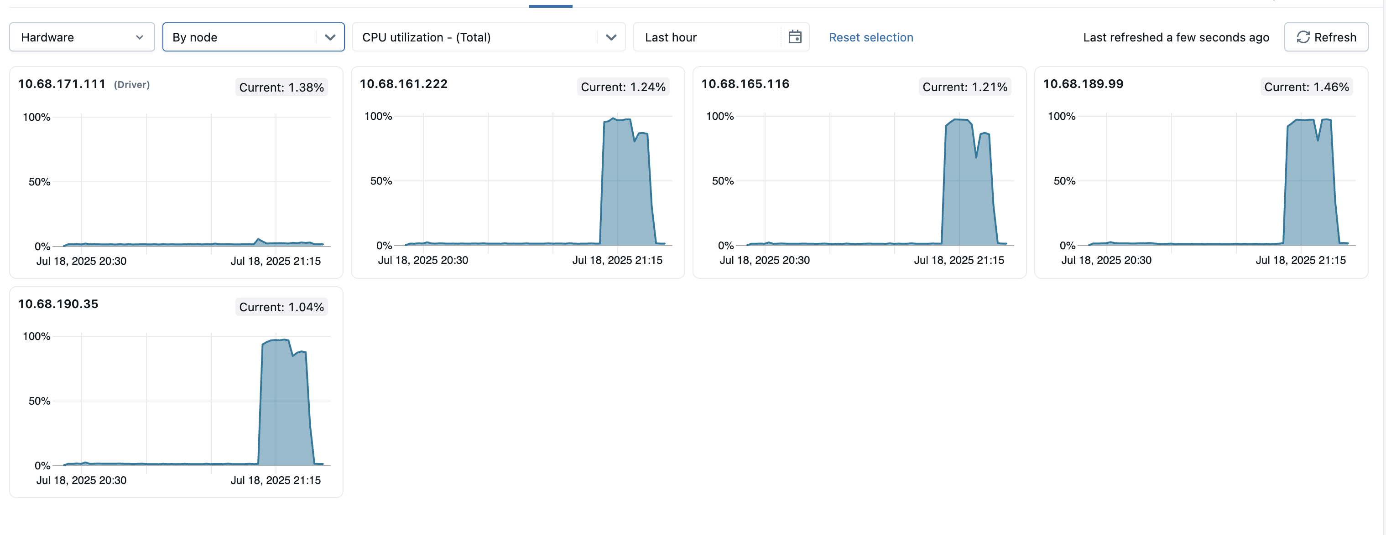Click the Last refreshed a few seconds ago text
Screen dimensions: 1386x535
point(1176,37)
